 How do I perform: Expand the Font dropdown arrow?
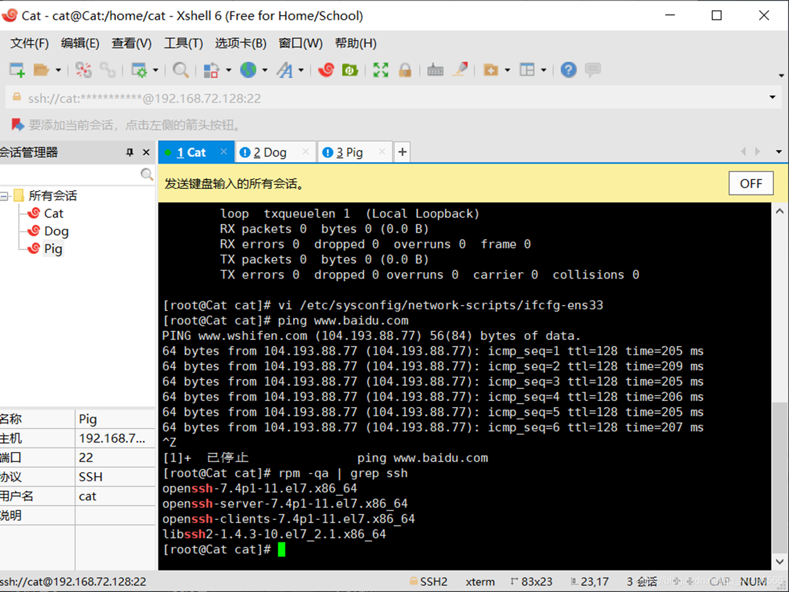[x=301, y=70]
